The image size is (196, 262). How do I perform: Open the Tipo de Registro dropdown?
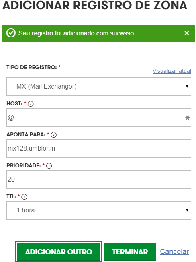99,87
